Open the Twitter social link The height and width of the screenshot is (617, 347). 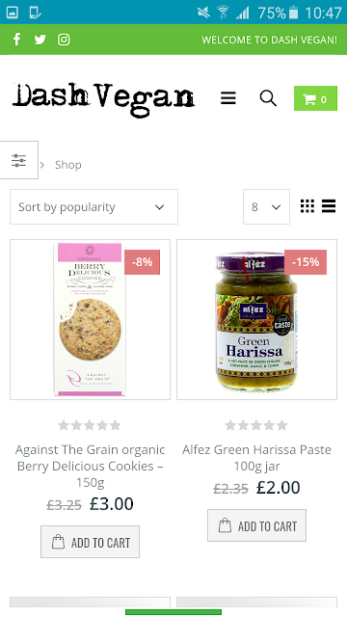point(40,40)
